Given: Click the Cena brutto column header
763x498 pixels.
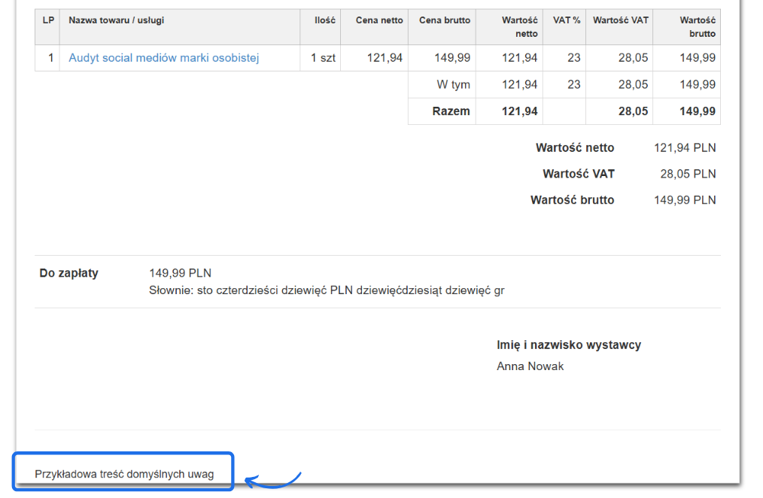Looking at the screenshot, I should point(444,20).
